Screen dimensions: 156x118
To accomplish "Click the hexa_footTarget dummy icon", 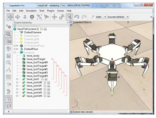I will click(x=24, y=59).
